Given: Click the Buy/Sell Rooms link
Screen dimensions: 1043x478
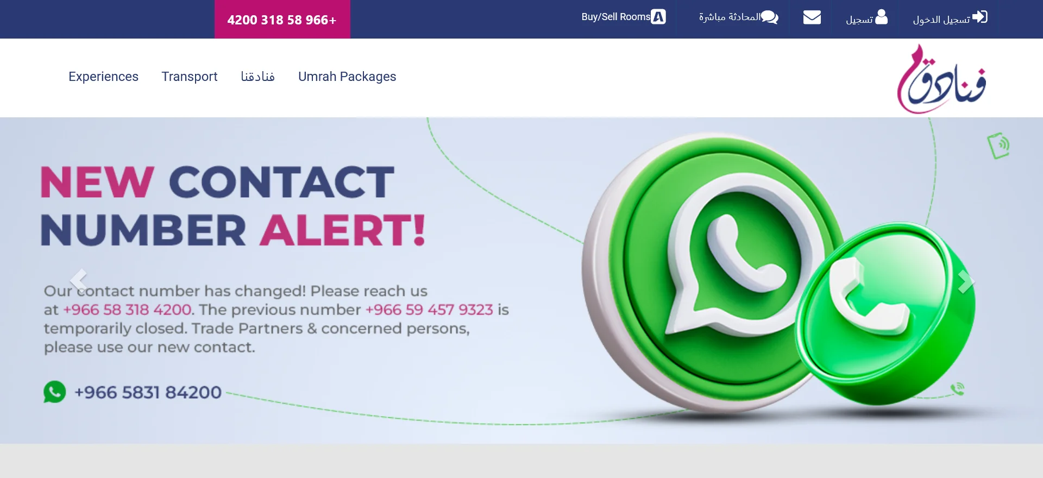Looking at the screenshot, I should click(x=623, y=17).
